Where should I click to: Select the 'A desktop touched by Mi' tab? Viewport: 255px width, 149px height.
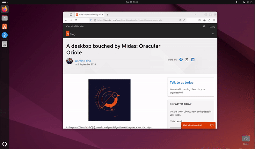pyautogui.click(x=90, y=14)
